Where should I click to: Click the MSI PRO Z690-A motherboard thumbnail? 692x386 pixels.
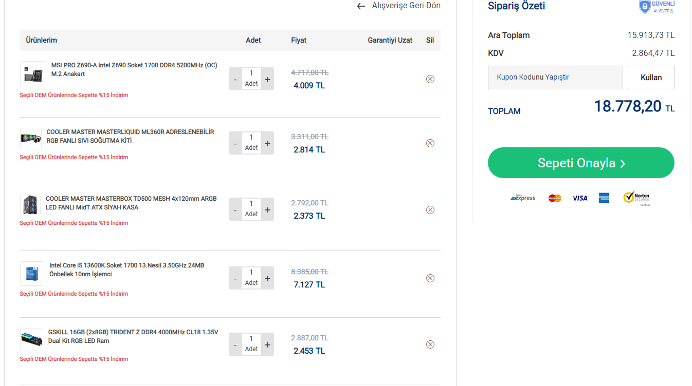coord(33,74)
